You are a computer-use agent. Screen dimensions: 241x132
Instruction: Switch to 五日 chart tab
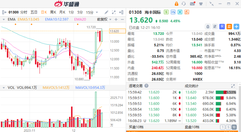click(x=34, y=12)
